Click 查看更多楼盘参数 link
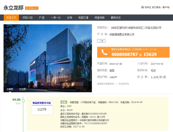This screenshot has height=132, width=173. [x=106, y=84]
